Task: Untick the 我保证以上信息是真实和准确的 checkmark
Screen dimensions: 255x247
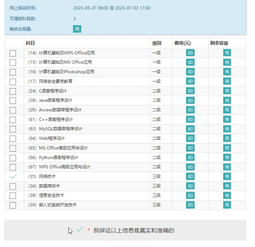Action: click(x=80, y=229)
